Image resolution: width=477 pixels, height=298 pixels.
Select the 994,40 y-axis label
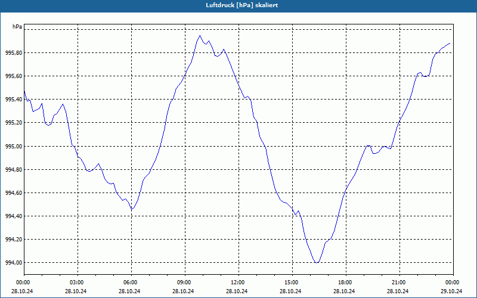14,216
